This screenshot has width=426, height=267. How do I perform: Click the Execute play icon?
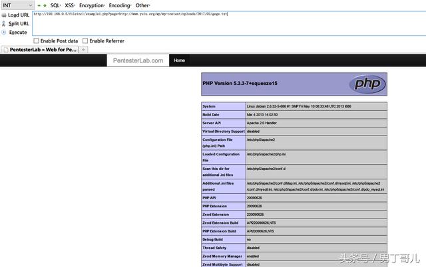4,33
